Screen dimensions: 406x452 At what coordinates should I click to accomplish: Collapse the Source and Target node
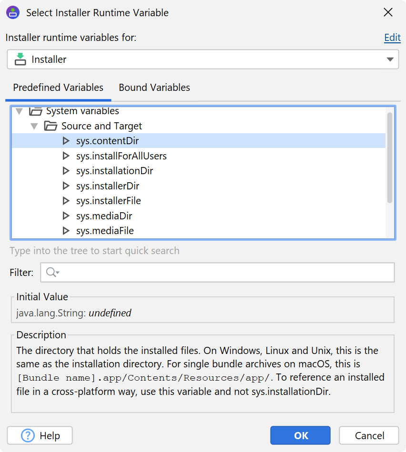tap(34, 126)
